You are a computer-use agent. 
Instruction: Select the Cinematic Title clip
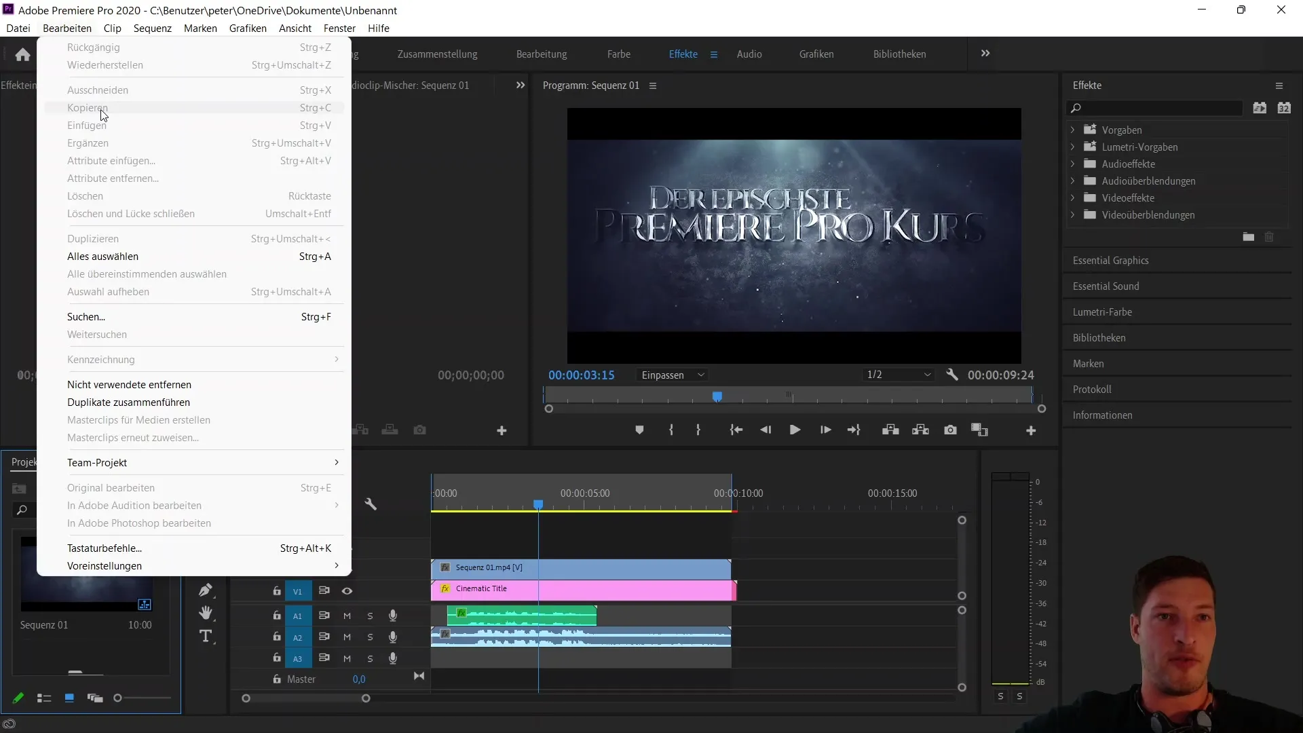coord(584,590)
